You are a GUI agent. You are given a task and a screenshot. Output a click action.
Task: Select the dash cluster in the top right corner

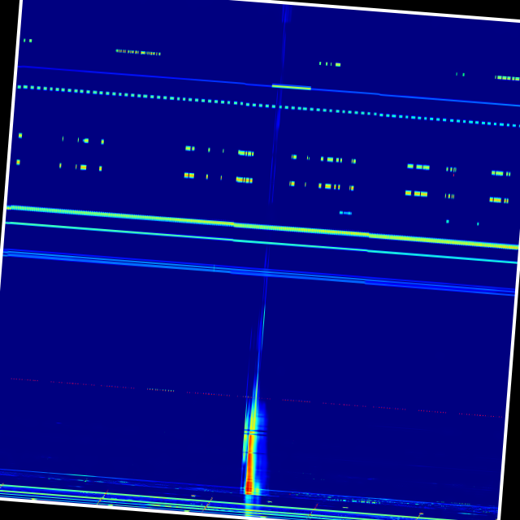click(x=506, y=78)
